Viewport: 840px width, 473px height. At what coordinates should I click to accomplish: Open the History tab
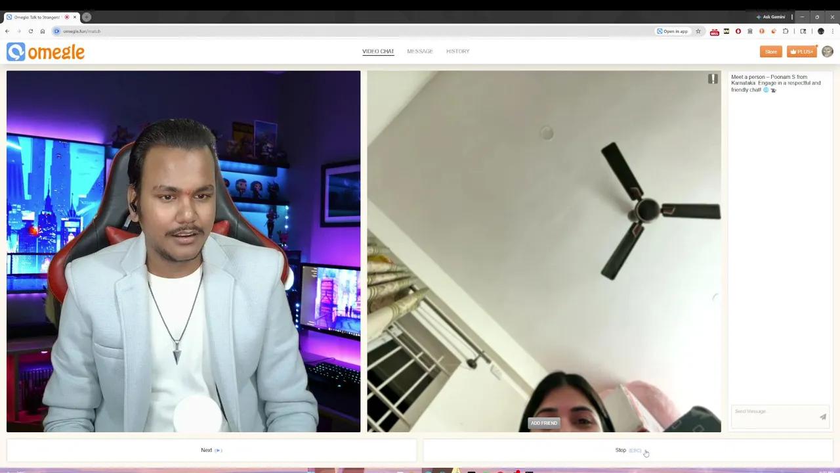point(458,51)
